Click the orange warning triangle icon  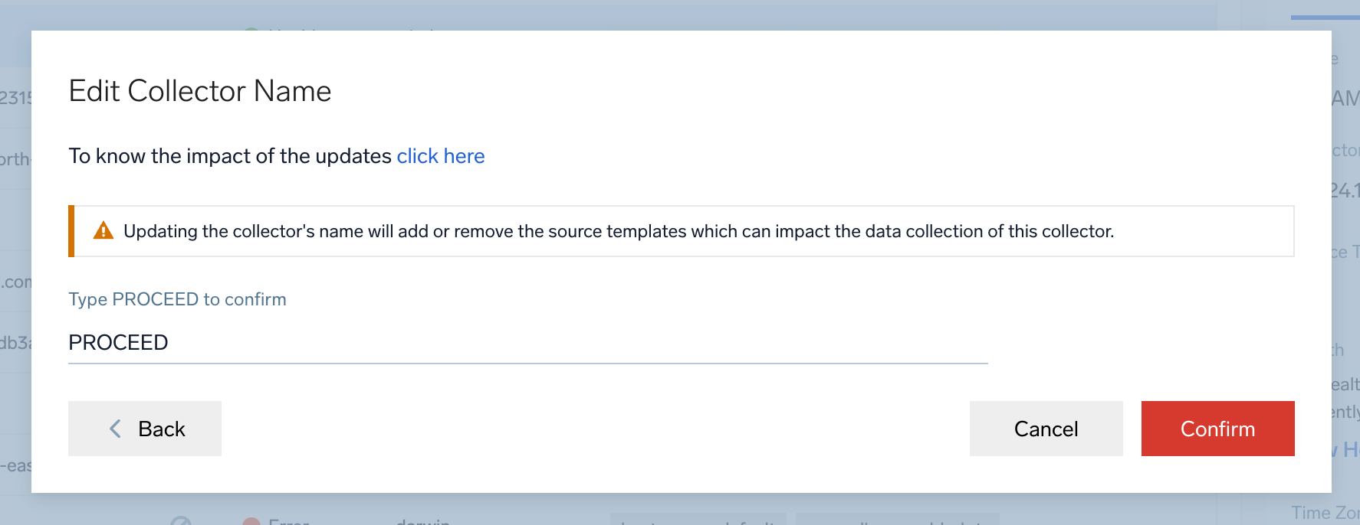(103, 230)
